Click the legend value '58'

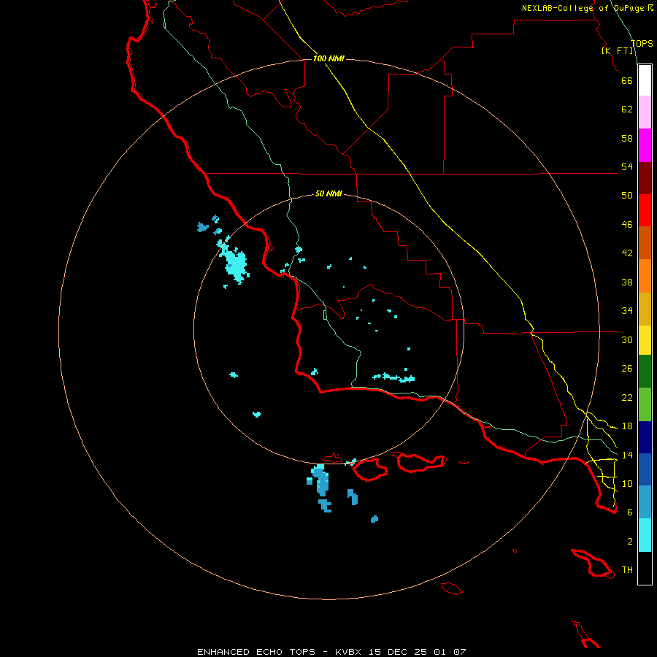click(x=627, y=138)
